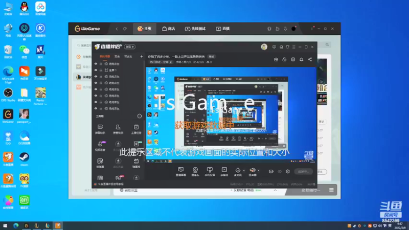Toggle eye of 绝地求生 source just above 工具箱
Screen dimensions: 409x230
[x=96, y=108]
